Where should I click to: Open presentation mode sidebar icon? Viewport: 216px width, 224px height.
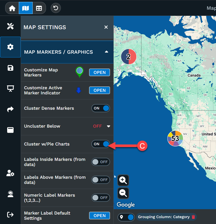point(10,88)
